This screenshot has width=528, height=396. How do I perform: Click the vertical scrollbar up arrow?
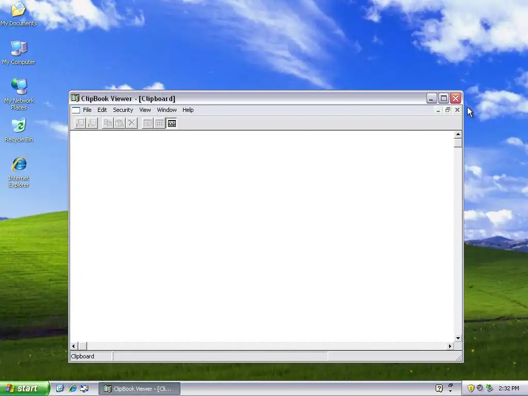pyautogui.click(x=458, y=135)
